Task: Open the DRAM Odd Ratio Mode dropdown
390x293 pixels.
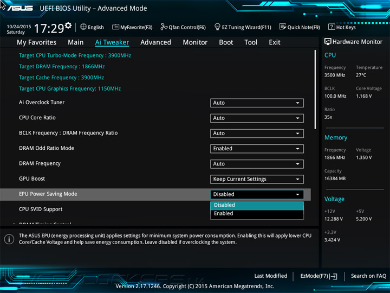Action: (x=257, y=149)
